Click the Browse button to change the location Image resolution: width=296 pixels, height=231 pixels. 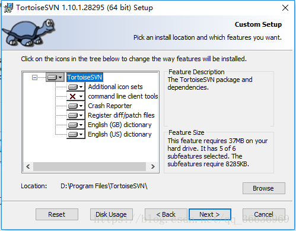[264, 188]
